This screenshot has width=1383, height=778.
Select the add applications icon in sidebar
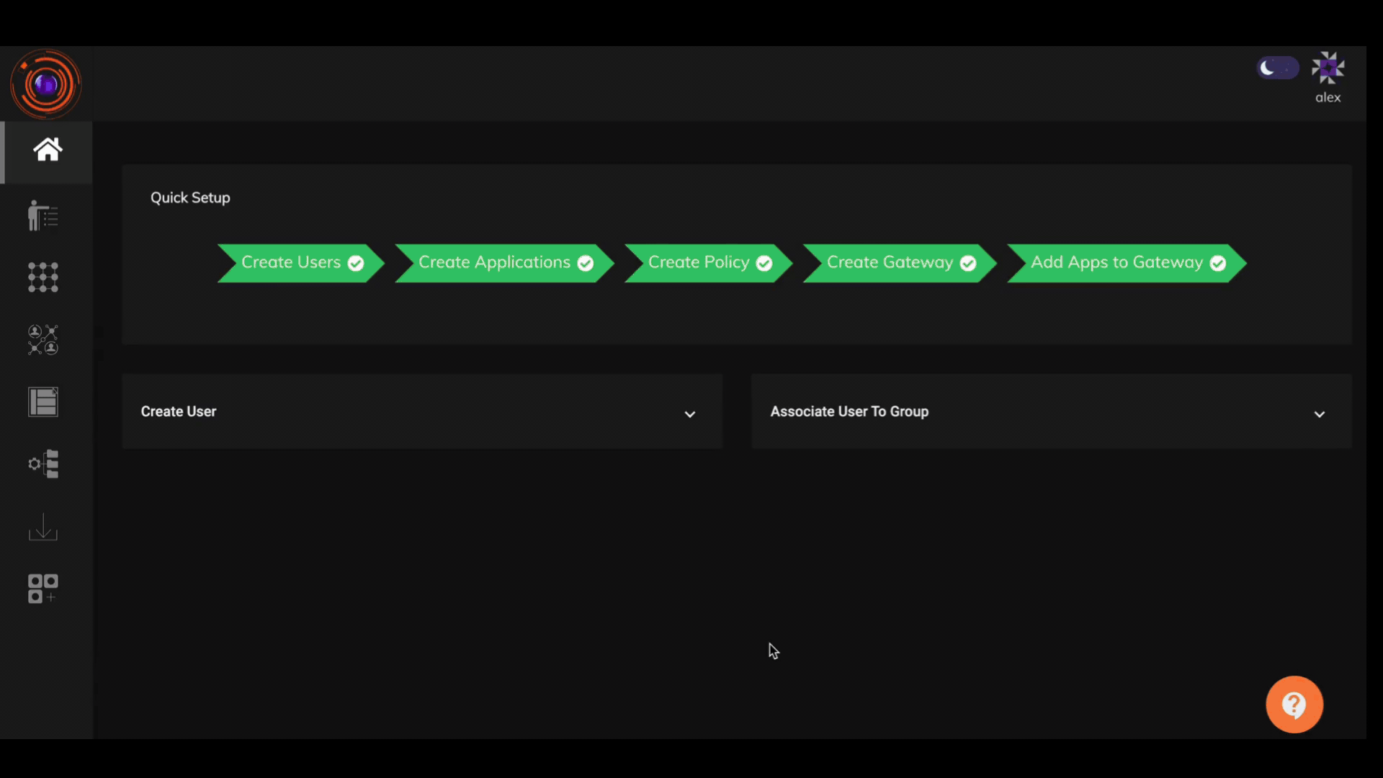pyautogui.click(x=42, y=587)
